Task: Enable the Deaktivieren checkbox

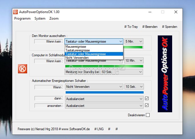Action: point(148,115)
